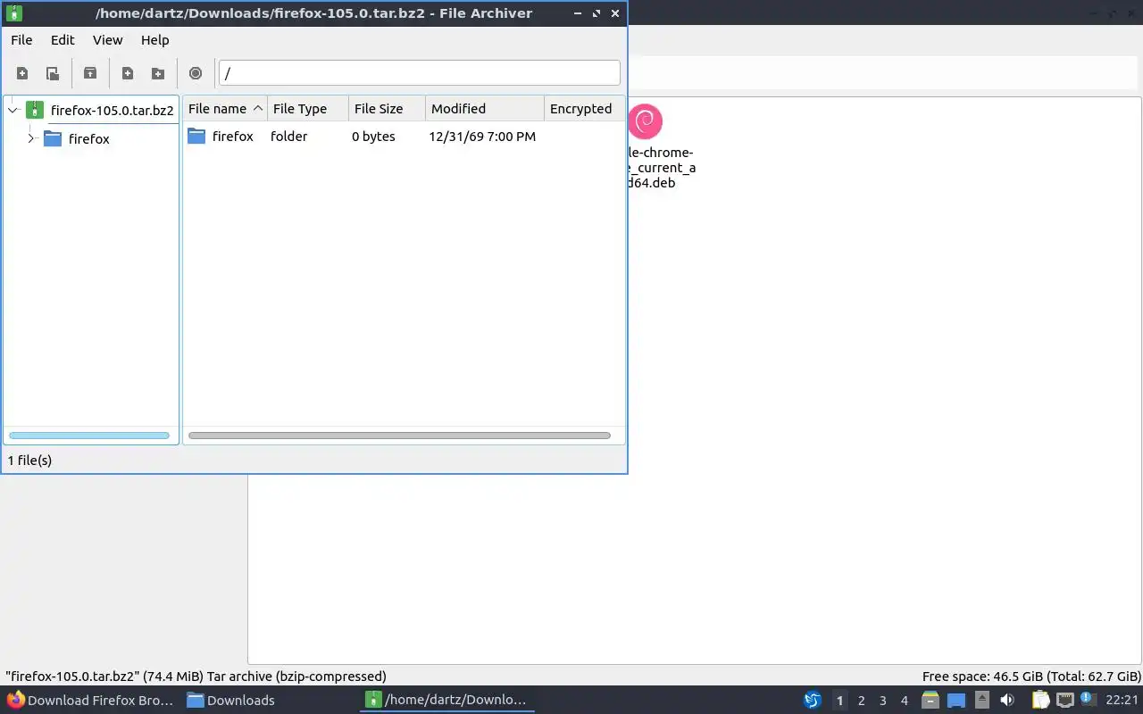Minimize the File Archiver window

tap(576, 13)
